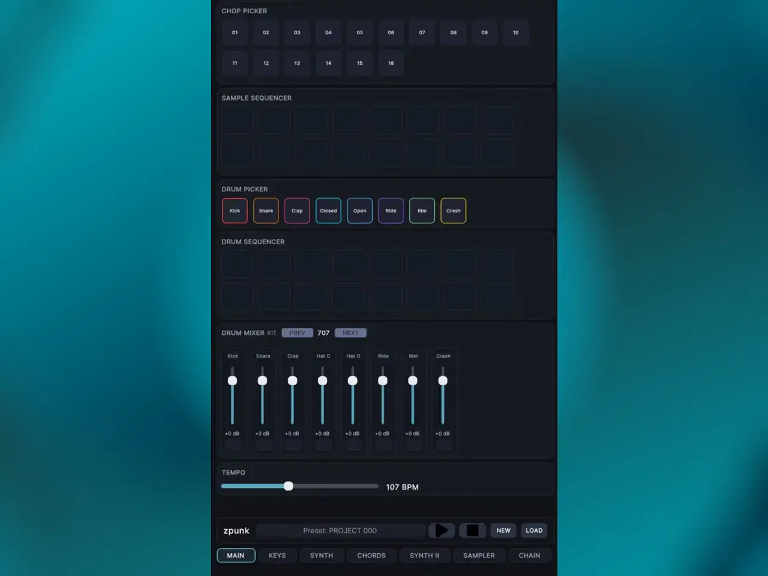
Task: Pick chop pad 14
Action: (x=328, y=63)
